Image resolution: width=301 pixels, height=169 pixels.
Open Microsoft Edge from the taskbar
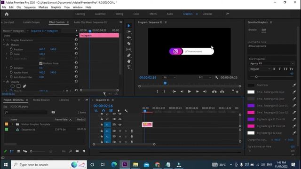(x=114, y=165)
